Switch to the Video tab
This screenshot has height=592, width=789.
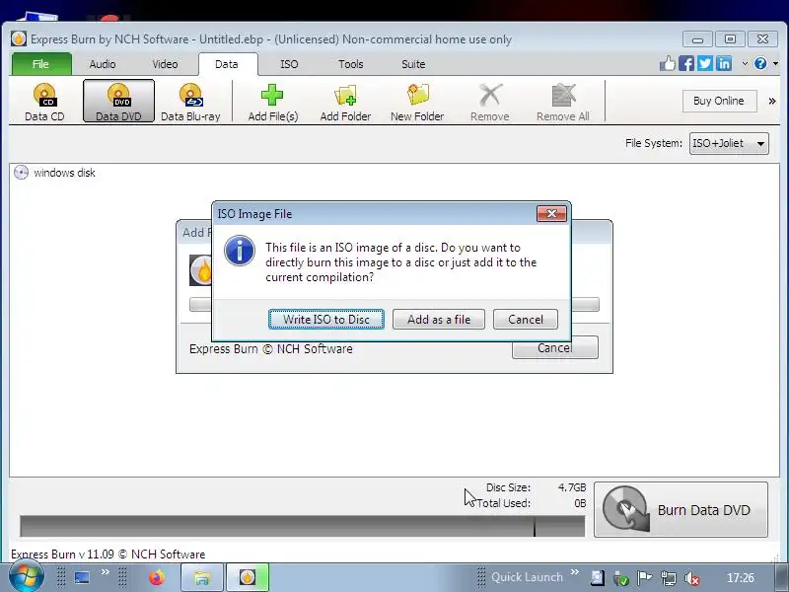tap(165, 64)
